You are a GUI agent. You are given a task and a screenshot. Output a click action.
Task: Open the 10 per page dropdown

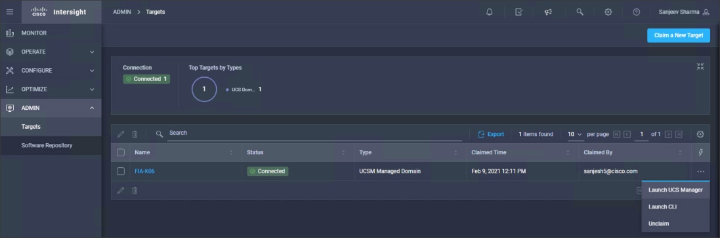pos(575,134)
